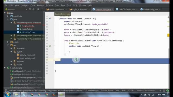
Task: Open the Analyze menu
Action: click(x=40, y=5)
